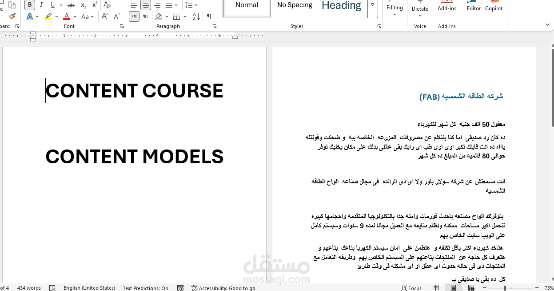Apply paragraph Shading fill

(159, 16)
